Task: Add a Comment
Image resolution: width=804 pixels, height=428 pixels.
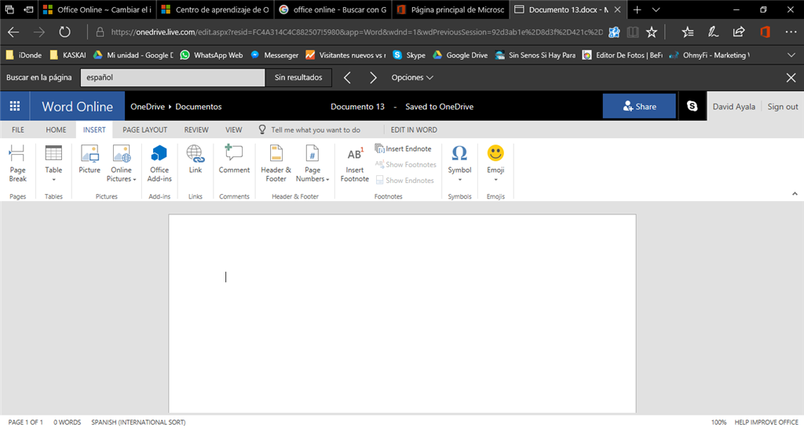Action: click(234, 160)
